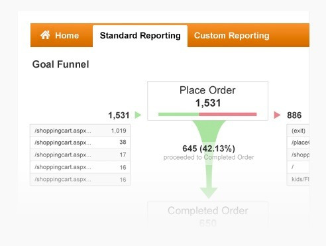
Task: Open the Home tab
Action: pos(62,35)
